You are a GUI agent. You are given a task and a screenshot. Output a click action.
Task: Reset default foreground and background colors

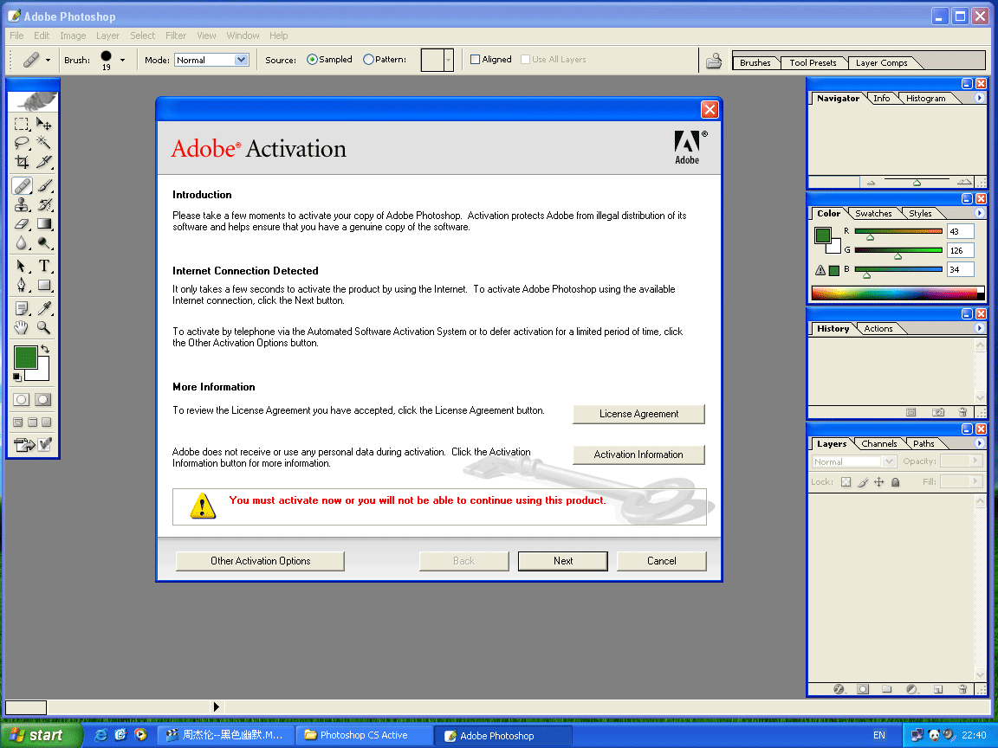point(17,377)
